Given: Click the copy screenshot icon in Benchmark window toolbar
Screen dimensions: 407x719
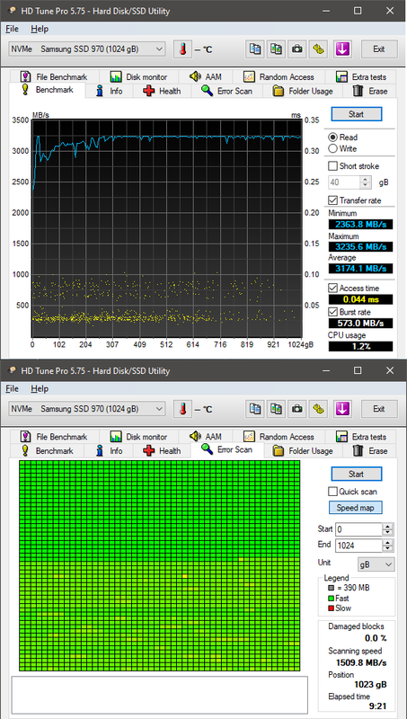Looking at the screenshot, I should tap(276, 49).
